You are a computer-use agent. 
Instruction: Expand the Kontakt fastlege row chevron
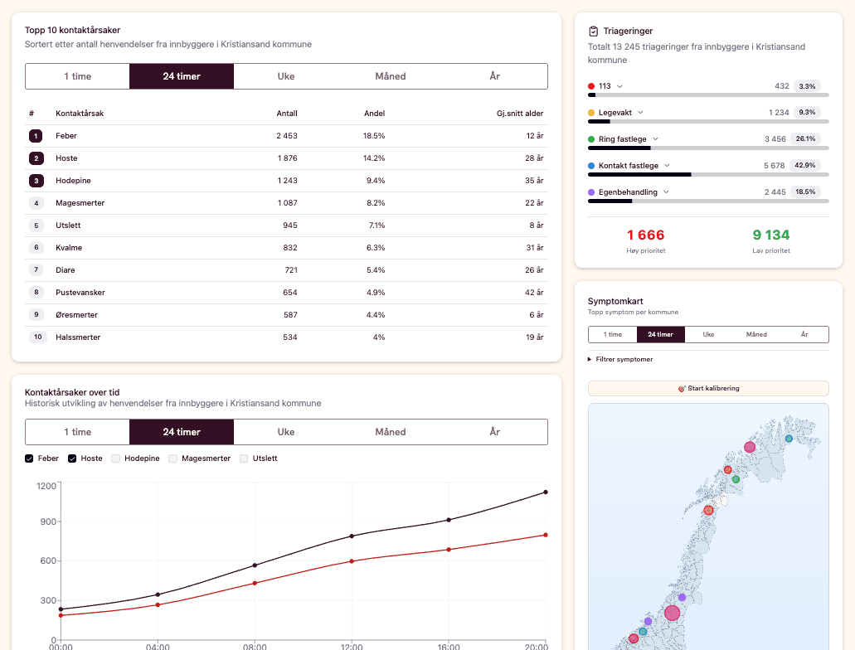(x=667, y=165)
